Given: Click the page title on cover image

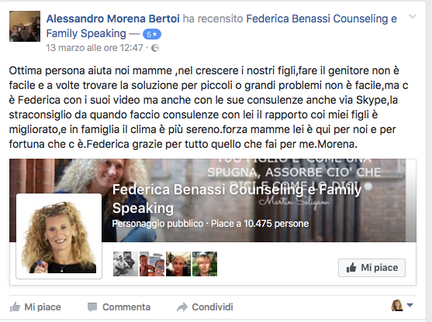Looking at the screenshot, I should coord(237,199).
